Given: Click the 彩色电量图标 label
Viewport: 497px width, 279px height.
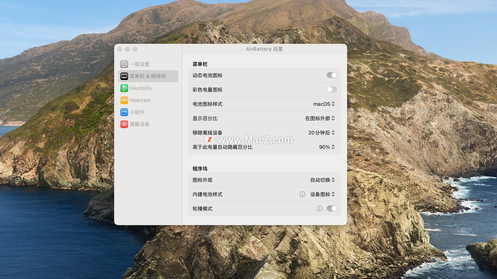Looking at the screenshot, I should [x=207, y=90].
